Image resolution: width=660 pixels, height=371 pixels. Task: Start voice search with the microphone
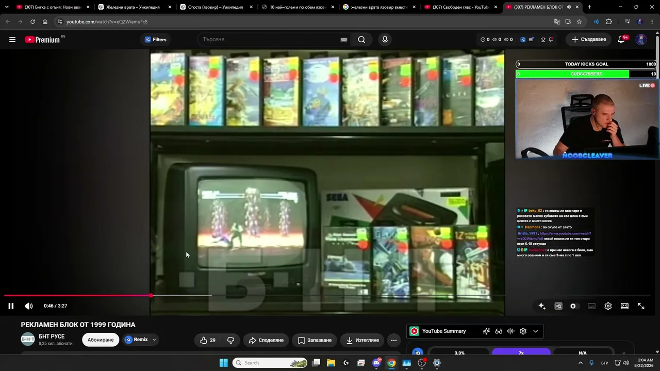tap(385, 40)
